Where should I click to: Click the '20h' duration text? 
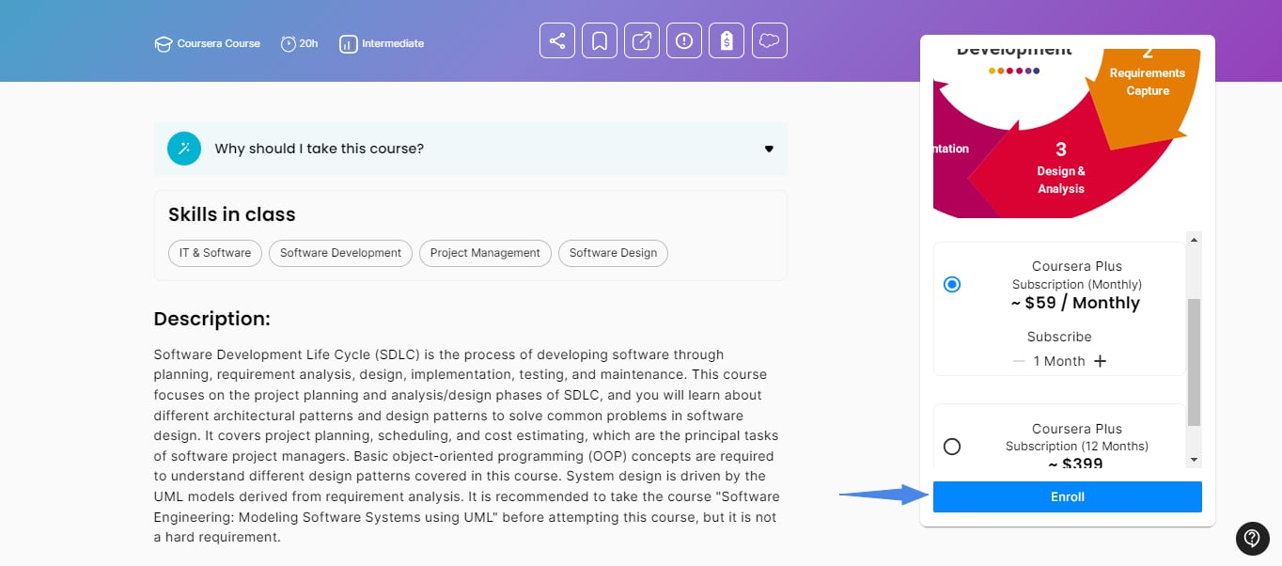pyautogui.click(x=308, y=43)
